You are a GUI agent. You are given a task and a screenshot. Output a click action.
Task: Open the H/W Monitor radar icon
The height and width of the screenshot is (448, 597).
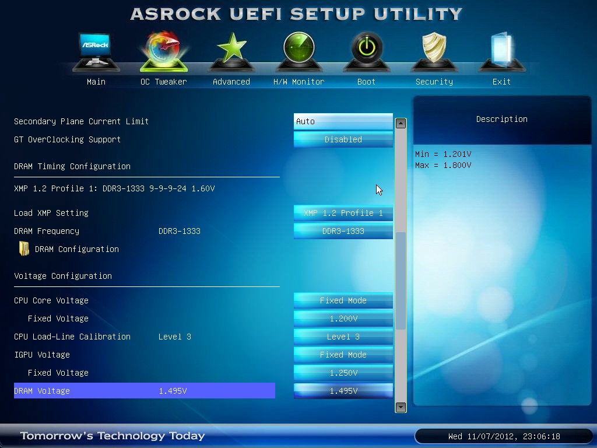tap(299, 52)
